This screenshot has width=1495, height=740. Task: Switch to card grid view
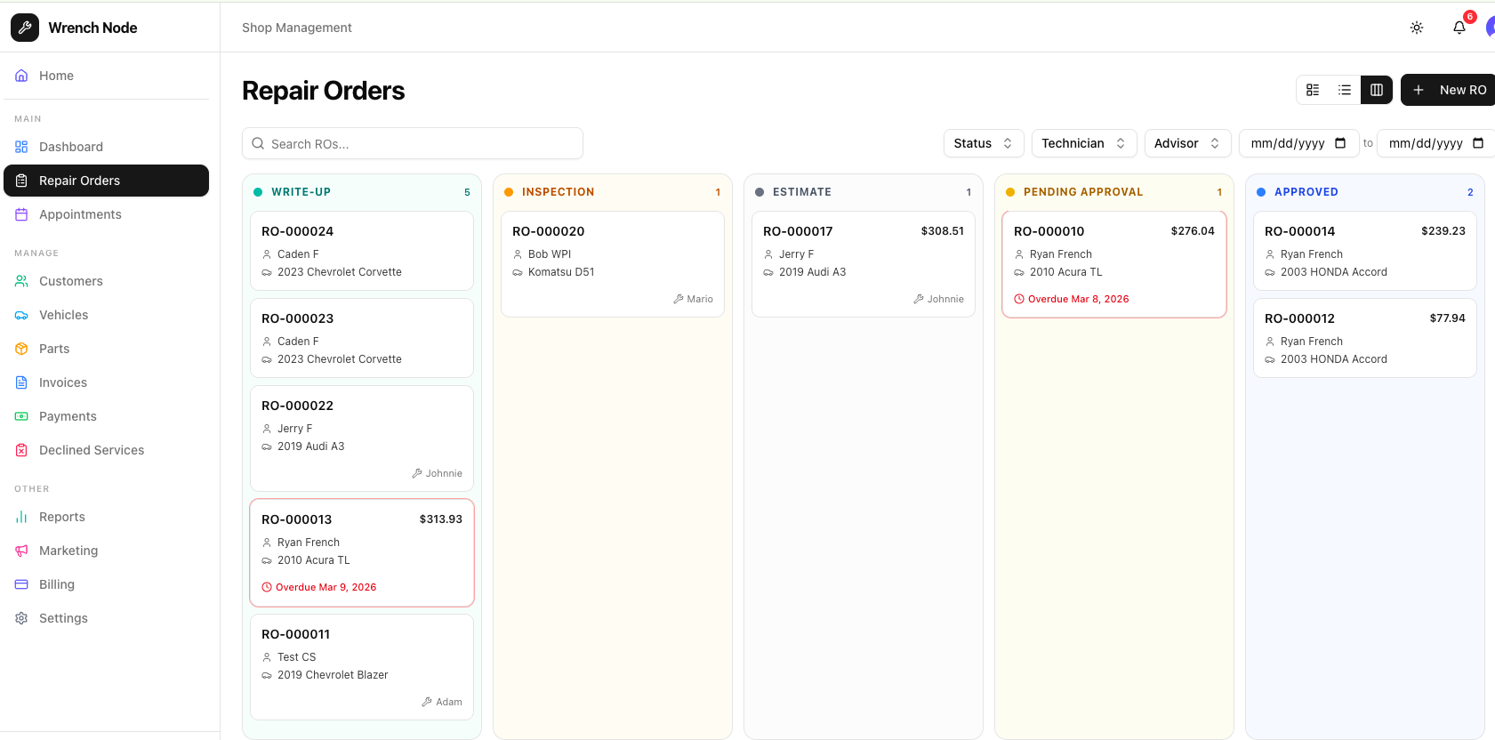click(x=1313, y=90)
